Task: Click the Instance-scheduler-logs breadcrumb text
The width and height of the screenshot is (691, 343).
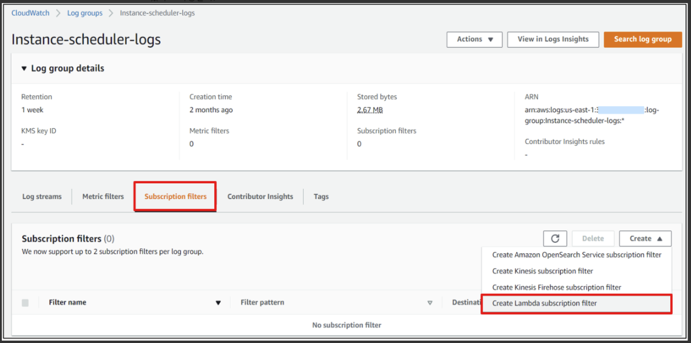Action: pos(157,13)
